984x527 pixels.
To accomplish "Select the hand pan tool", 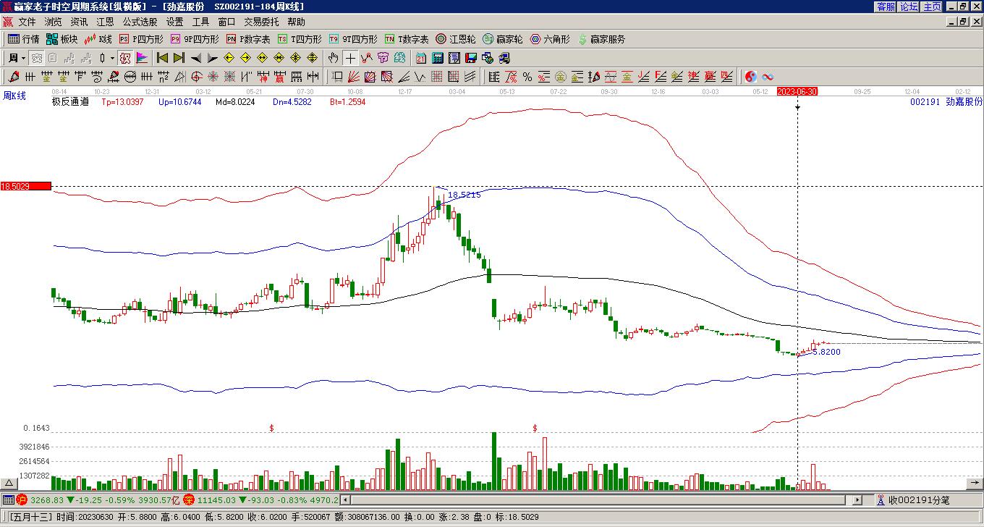I will click(x=333, y=58).
